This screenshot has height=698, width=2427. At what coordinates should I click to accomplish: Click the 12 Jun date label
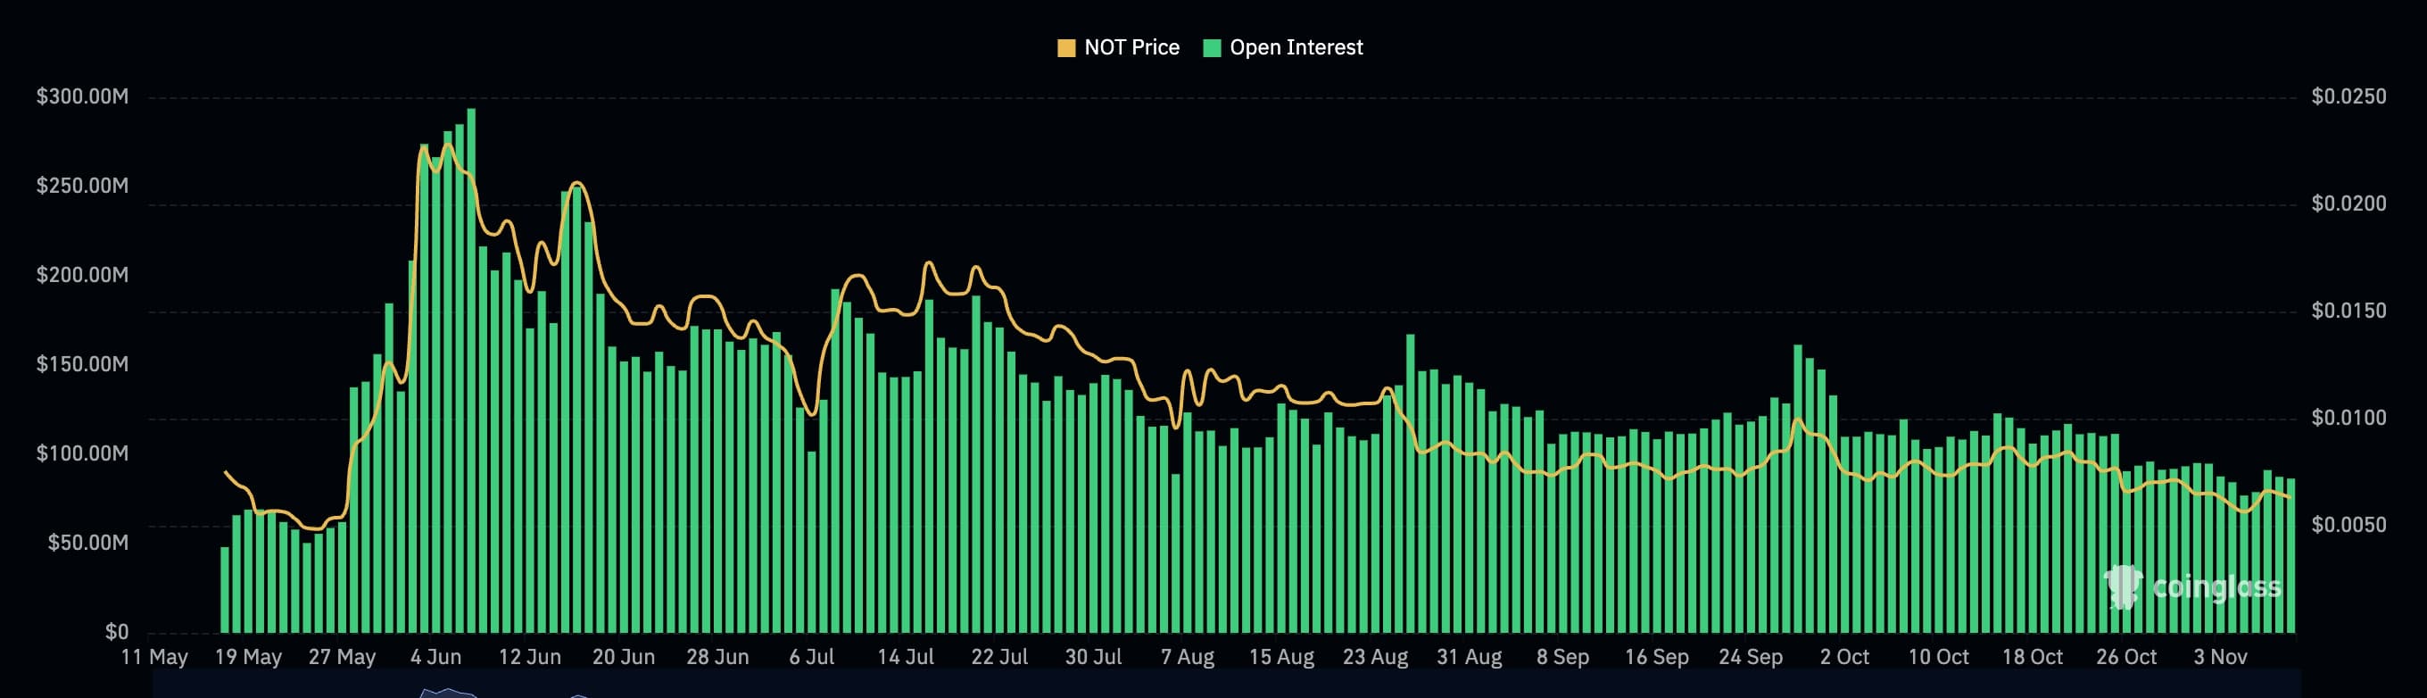529,658
